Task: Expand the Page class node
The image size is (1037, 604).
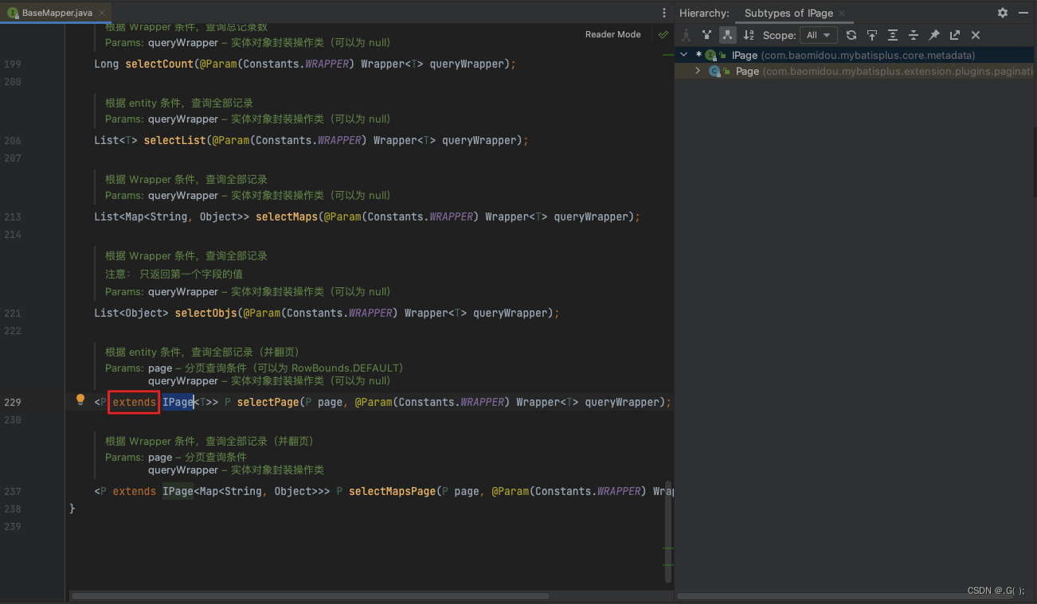Action: [699, 71]
